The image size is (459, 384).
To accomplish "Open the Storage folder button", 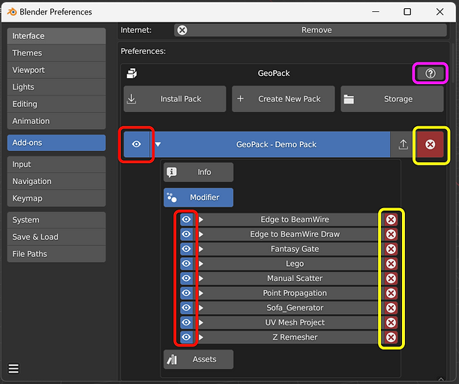I will tap(392, 99).
